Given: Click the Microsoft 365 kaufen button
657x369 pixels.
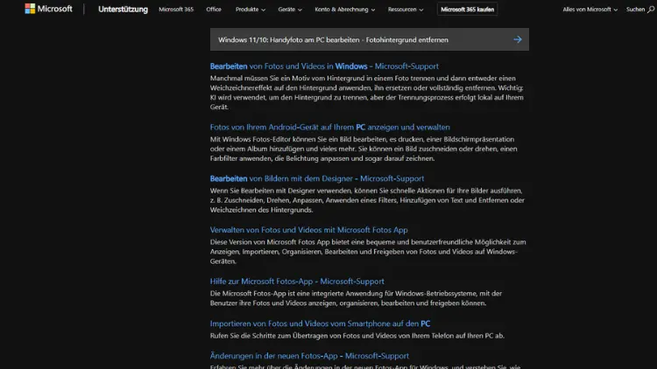Looking at the screenshot, I should click(467, 10).
